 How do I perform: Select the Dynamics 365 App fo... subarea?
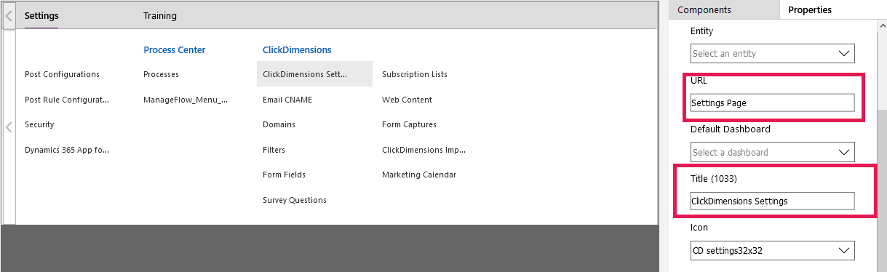click(66, 150)
